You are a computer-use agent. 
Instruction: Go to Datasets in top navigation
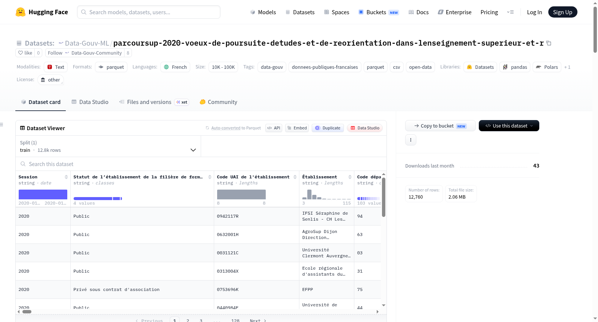pyautogui.click(x=300, y=12)
